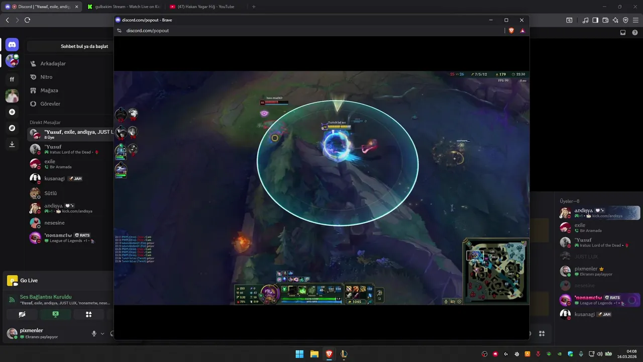Open direct message with nesesine
643x362 pixels.
click(x=70, y=223)
